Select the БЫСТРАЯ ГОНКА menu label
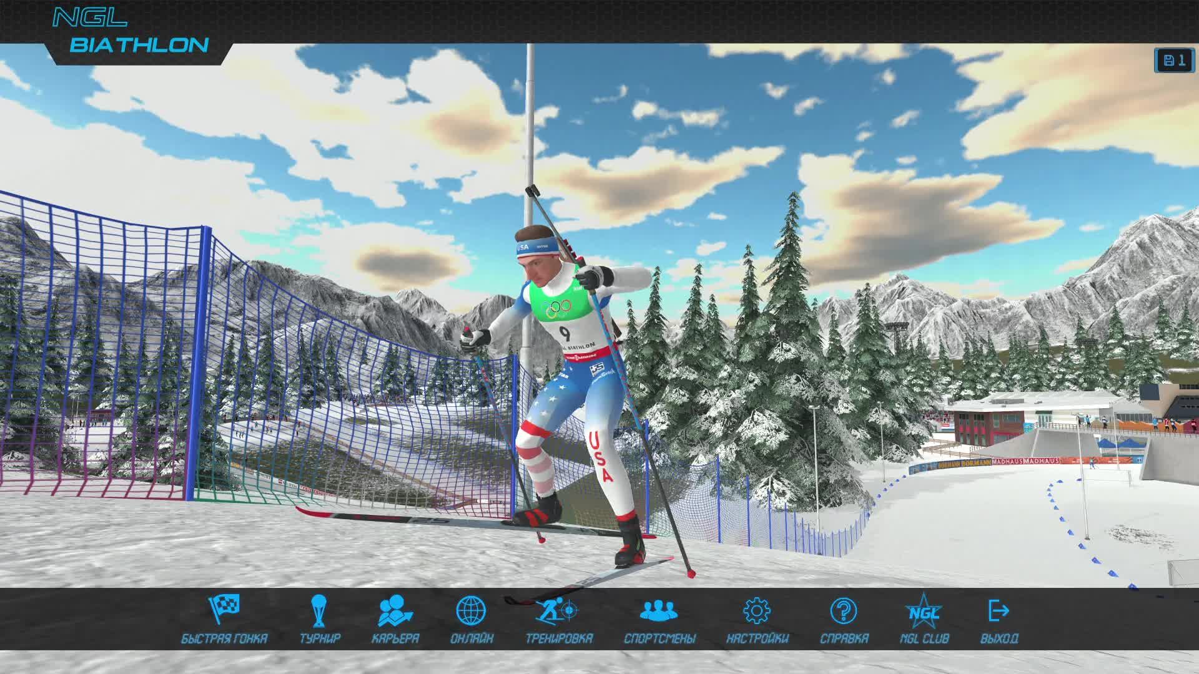 click(x=224, y=638)
